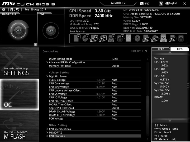Select legacy USB floppy boot icon
Viewport: 190px width, 142px height.
click(x=172, y=38)
